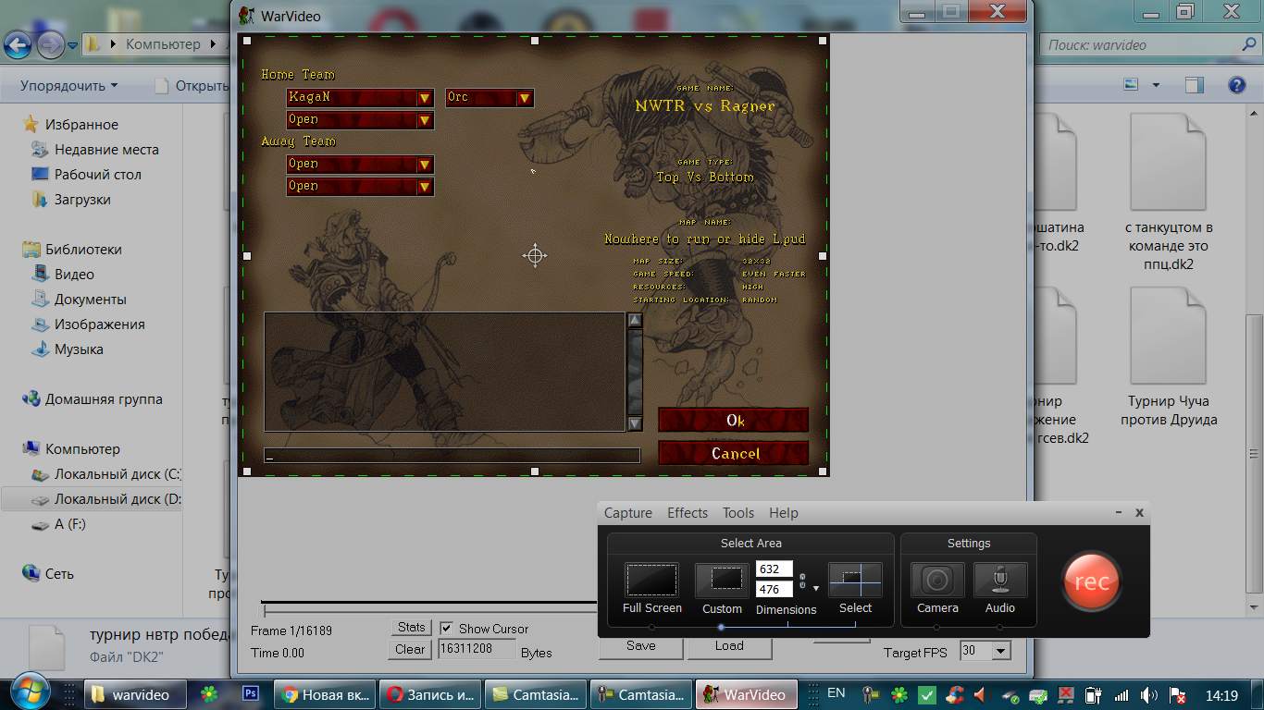This screenshot has height=710, width=1264.
Task: Select file Турнир Чуча против Друида
Action: tap(1169, 359)
